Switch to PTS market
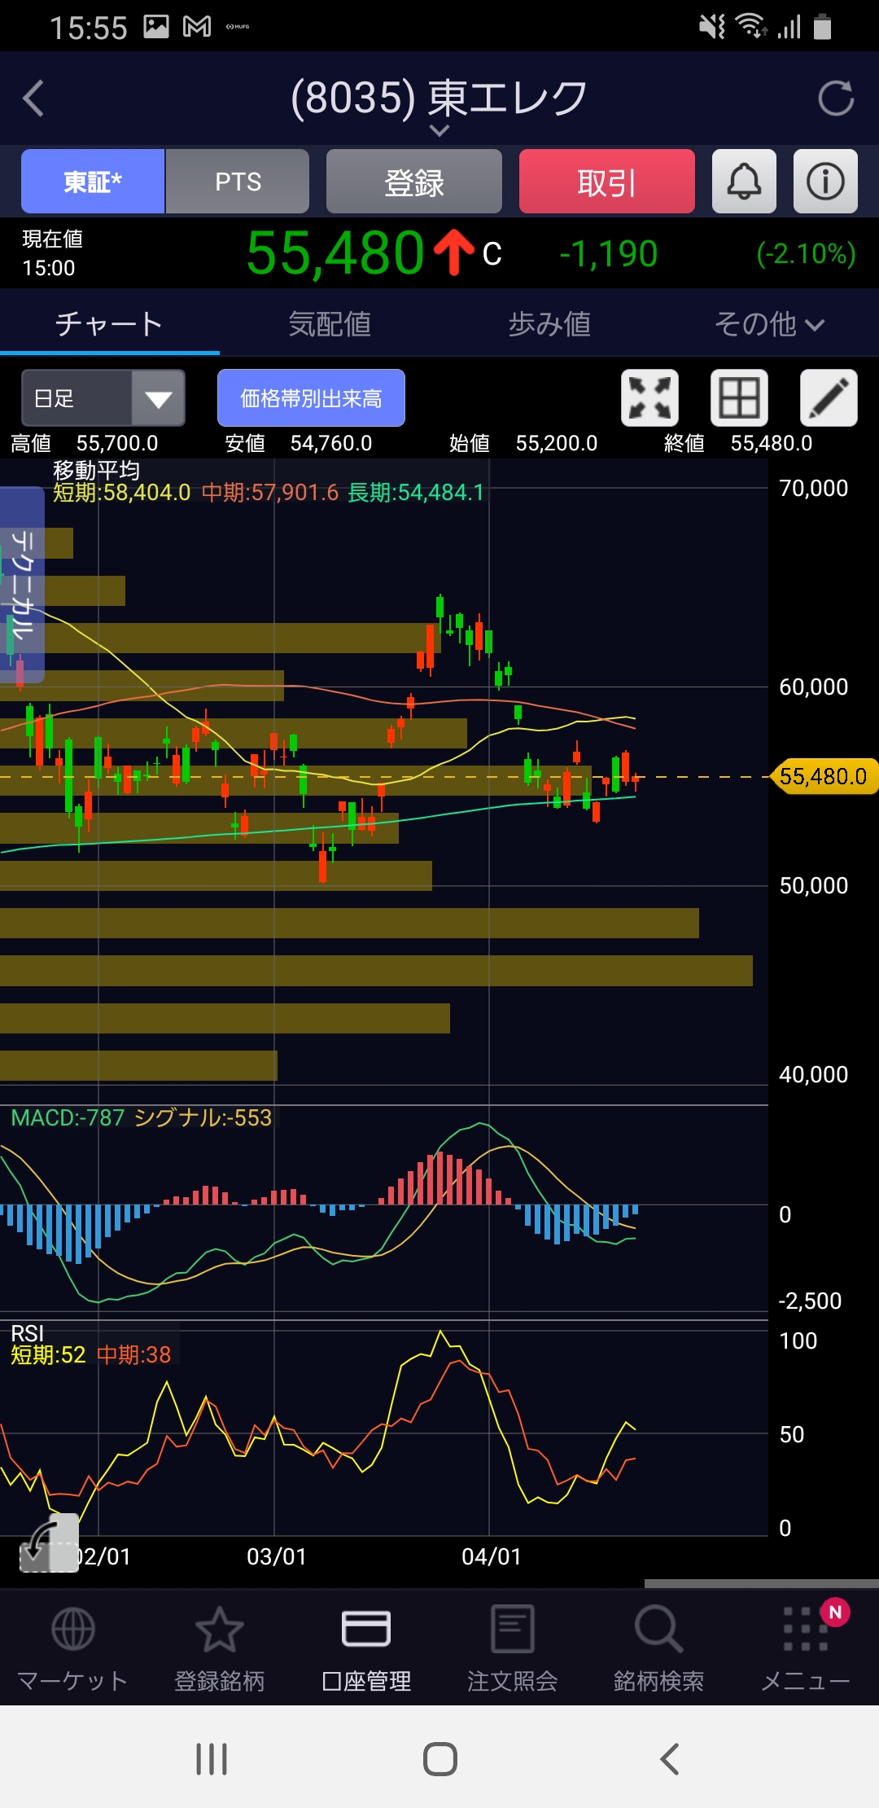Image resolution: width=879 pixels, height=1808 pixels. [238, 181]
